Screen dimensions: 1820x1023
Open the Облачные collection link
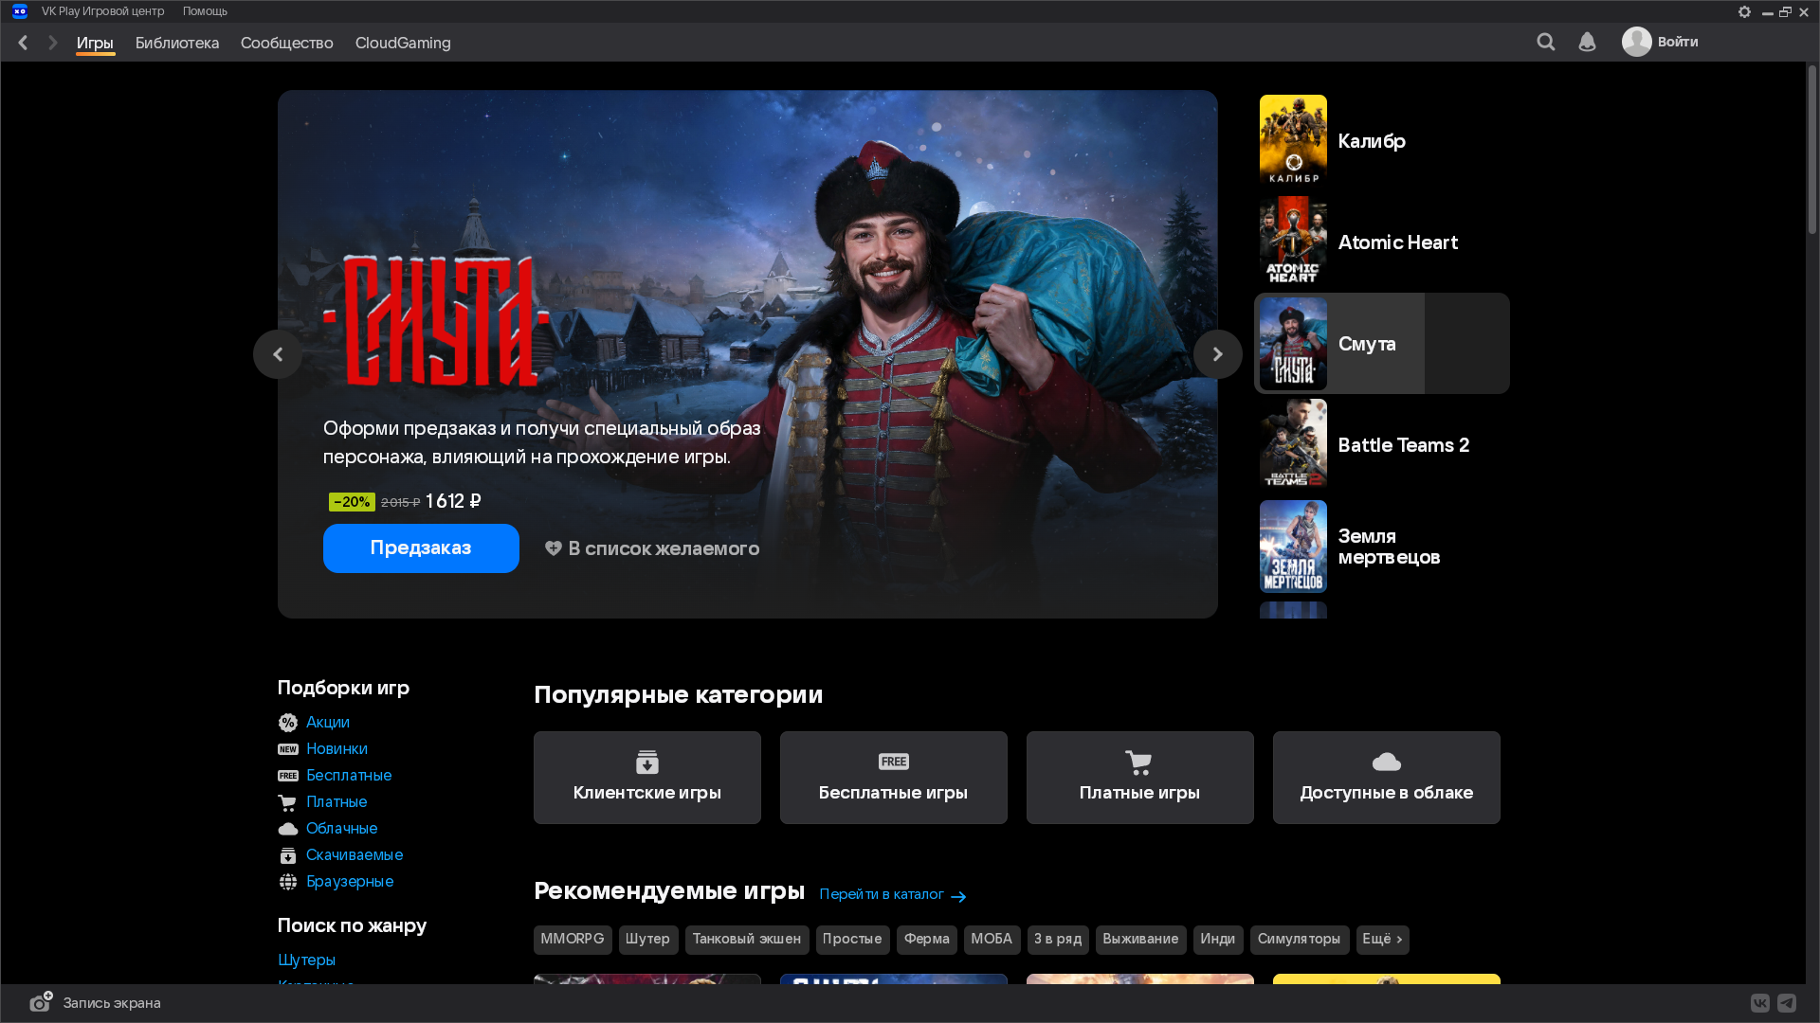(342, 829)
